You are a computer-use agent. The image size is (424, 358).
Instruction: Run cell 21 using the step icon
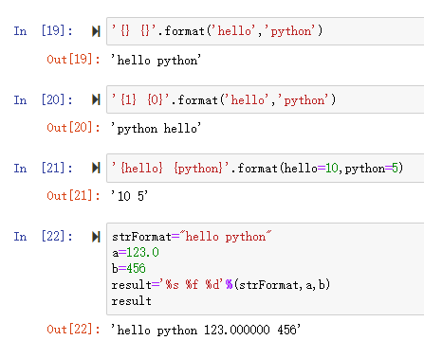click(96, 168)
